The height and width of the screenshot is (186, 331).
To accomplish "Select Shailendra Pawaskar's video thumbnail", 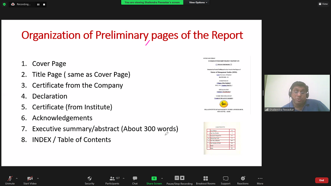I will click(297, 93).
